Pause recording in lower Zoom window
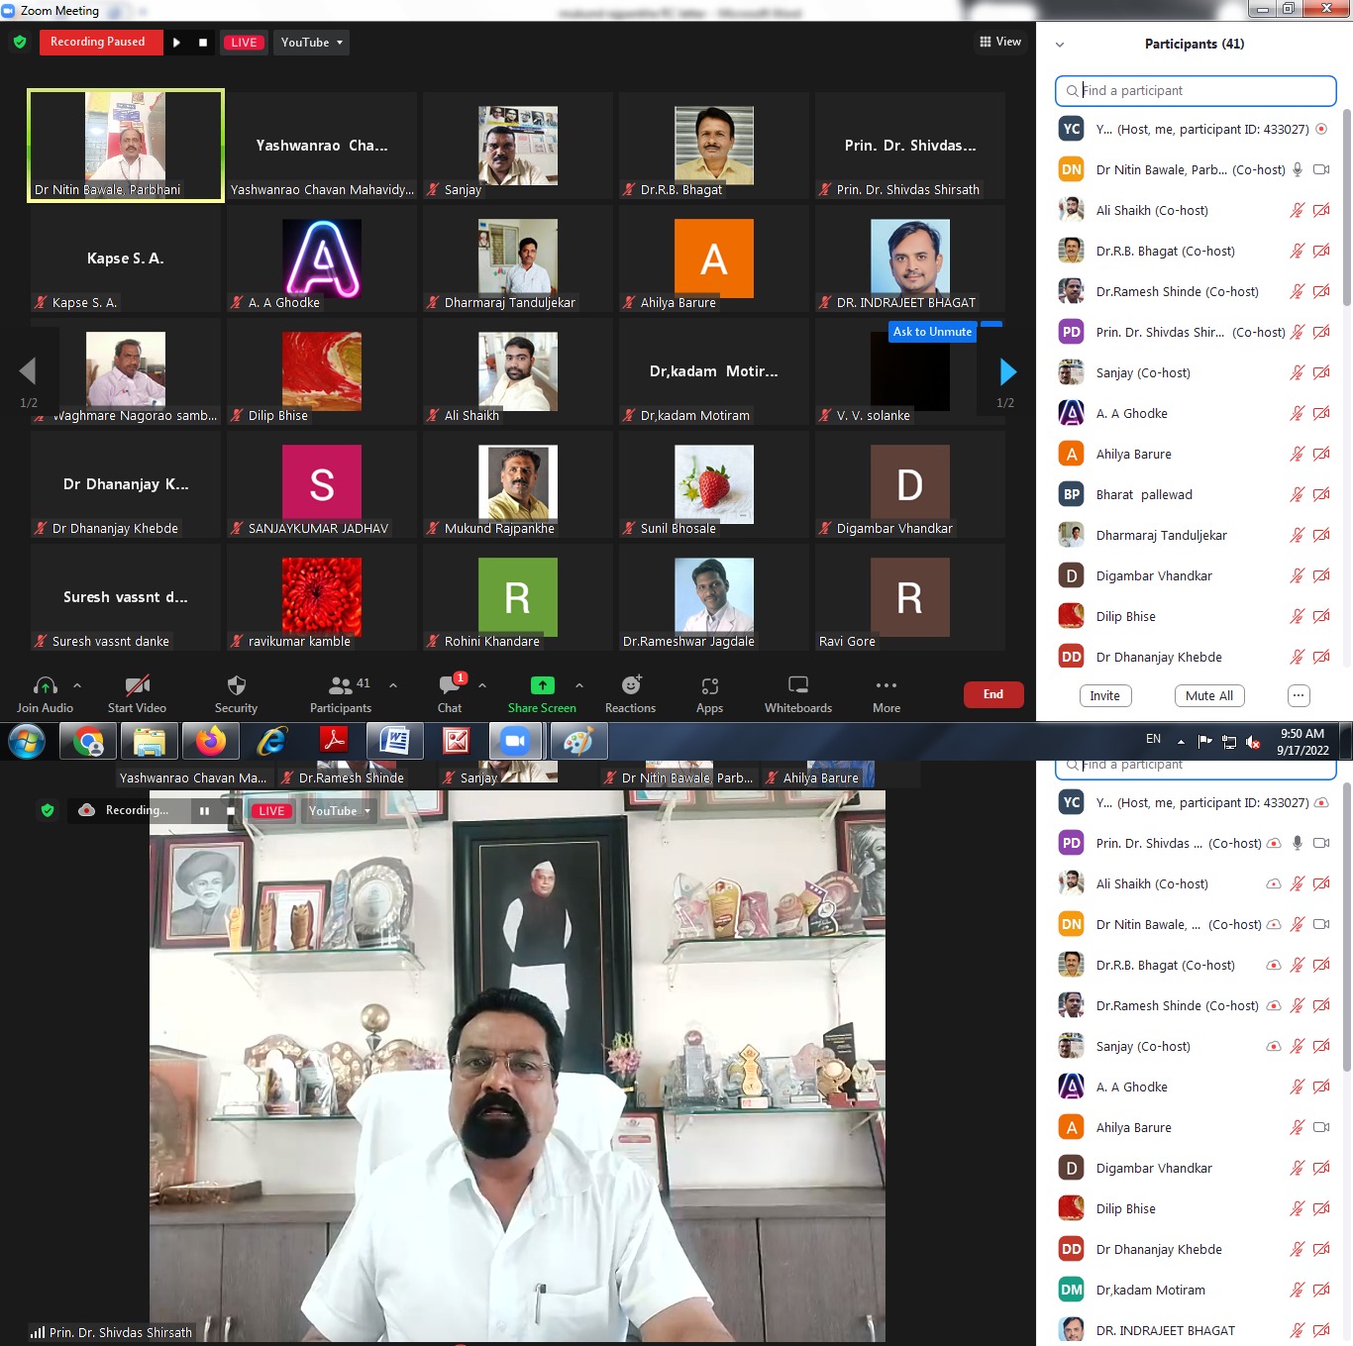 pyautogui.click(x=204, y=811)
